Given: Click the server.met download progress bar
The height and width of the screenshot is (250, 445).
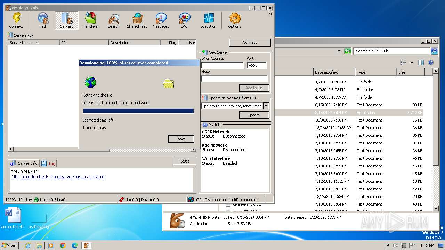Looking at the screenshot, I should 138,111.
